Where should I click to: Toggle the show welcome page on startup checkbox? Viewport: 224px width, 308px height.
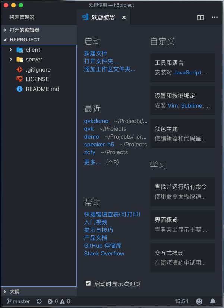click(88, 283)
